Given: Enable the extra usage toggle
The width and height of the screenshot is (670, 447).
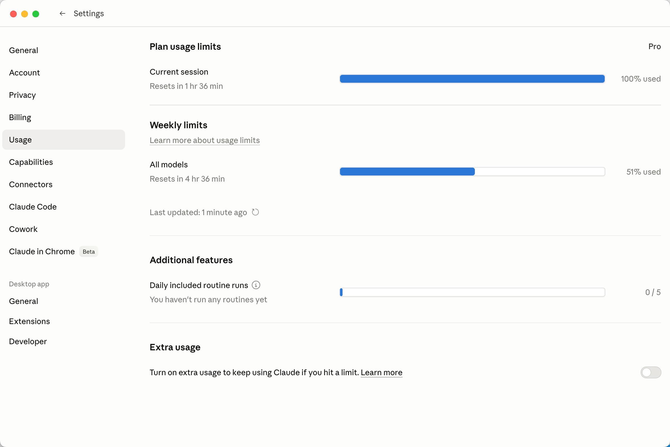Looking at the screenshot, I should click(651, 372).
